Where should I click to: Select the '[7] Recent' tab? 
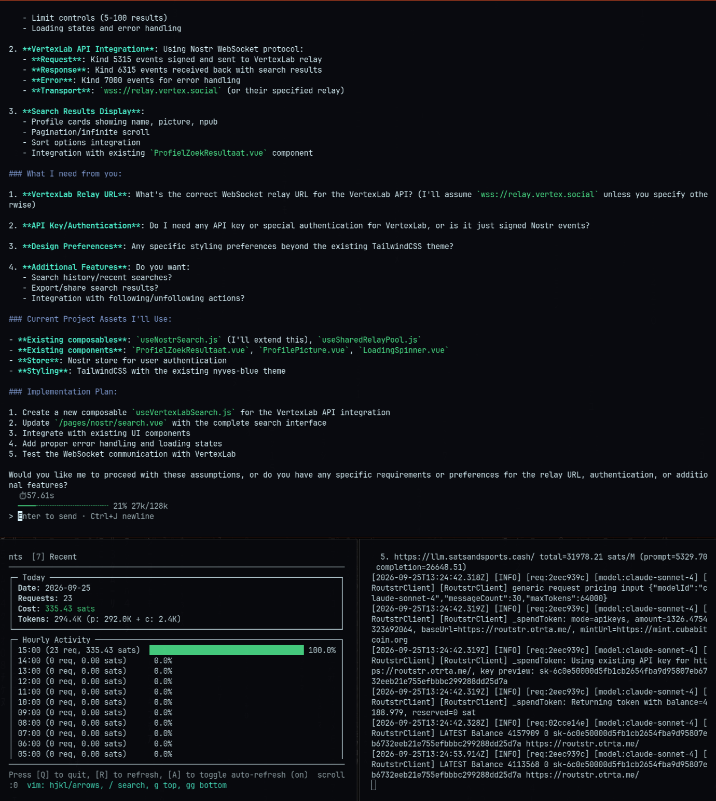coord(54,557)
